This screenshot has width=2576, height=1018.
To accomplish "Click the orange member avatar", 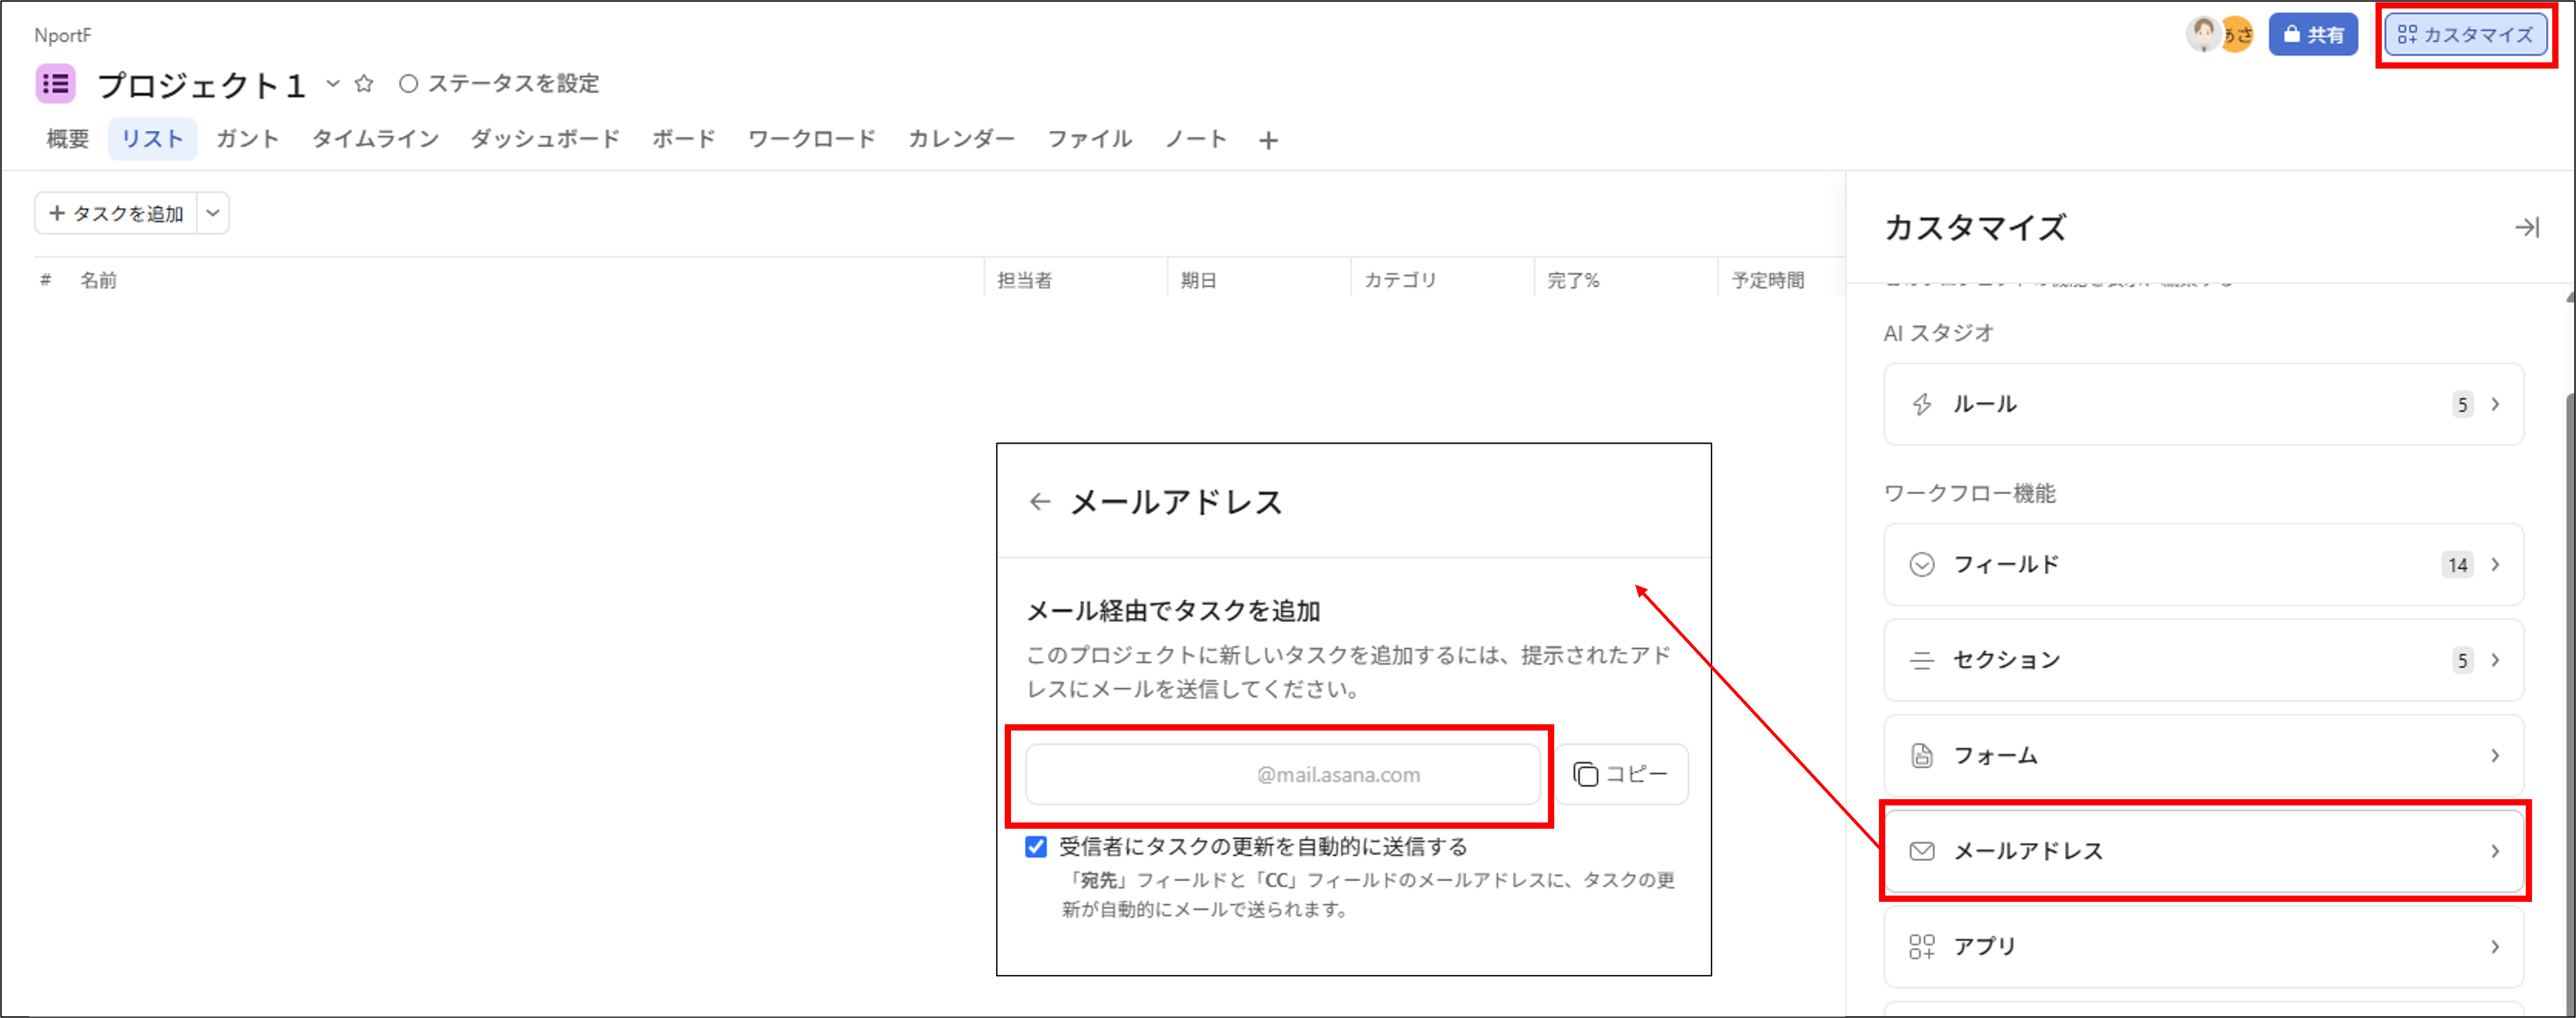I will (2238, 34).
